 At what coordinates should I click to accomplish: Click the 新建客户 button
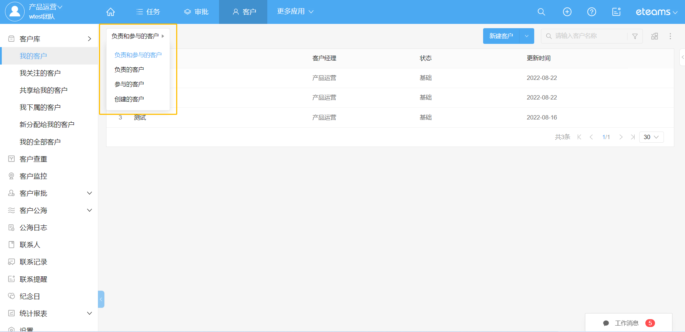pyautogui.click(x=501, y=36)
